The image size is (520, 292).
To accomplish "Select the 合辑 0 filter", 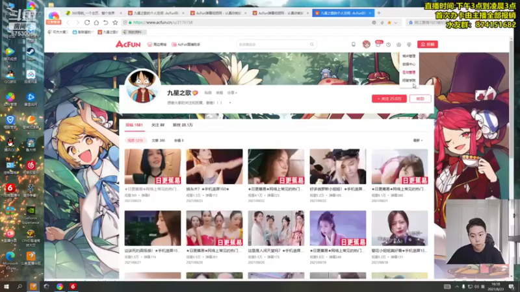I will click(x=179, y=141).
